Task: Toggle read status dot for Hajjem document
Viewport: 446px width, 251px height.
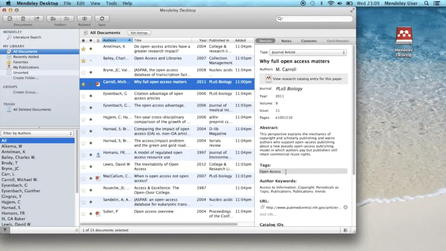Action: pos(91,119)
